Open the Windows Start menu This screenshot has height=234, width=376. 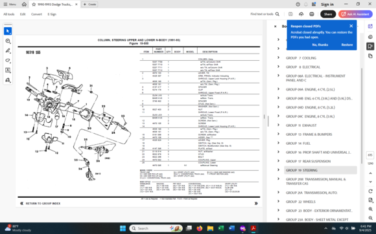tap(123, 228)
